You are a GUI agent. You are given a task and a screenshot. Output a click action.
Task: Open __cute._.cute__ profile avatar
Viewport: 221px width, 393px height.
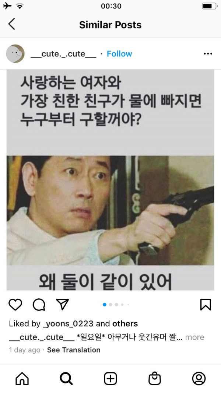pos(15,54)
